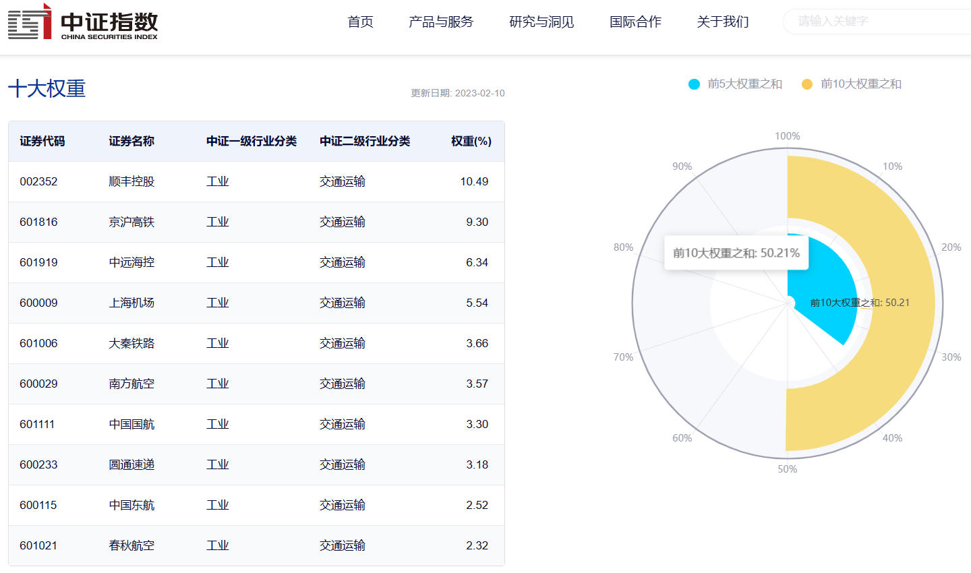This screenshot has width=971, height=573.
Task: Open the 国际合作 navigation menu
Action: coord(635,22)
